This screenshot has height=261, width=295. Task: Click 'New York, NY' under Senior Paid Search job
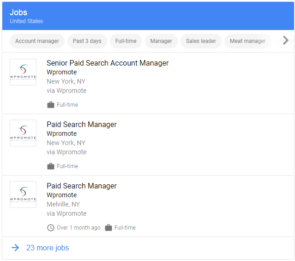click(x=66, y=81)
